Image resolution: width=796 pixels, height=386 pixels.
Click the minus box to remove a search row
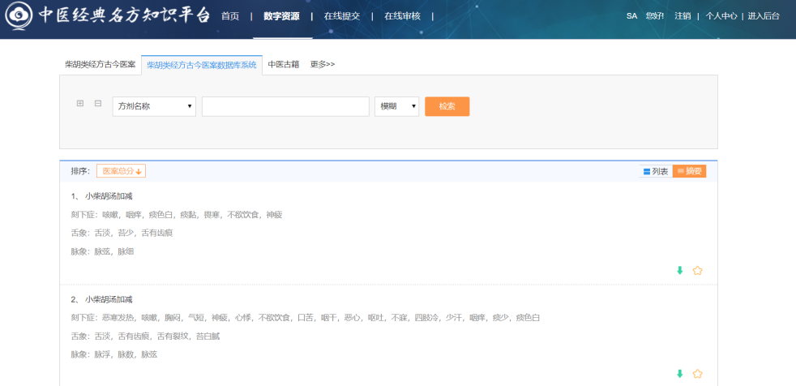point(98,104)
